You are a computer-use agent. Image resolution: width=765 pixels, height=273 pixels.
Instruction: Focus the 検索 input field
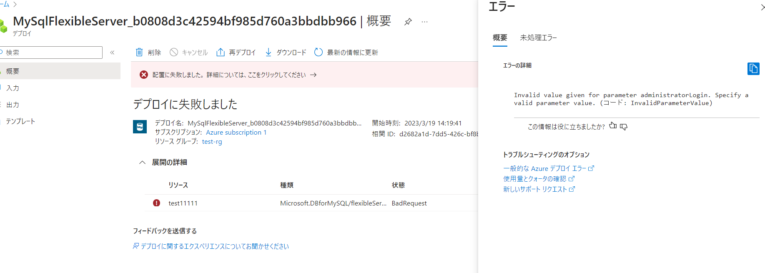[x=51, y=53]
